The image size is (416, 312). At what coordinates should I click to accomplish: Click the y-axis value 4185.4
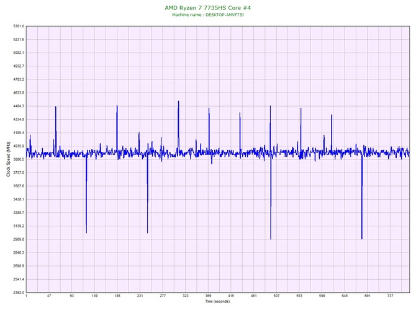tap(19, 133)
